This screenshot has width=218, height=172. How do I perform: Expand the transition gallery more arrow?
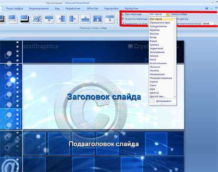117,23
